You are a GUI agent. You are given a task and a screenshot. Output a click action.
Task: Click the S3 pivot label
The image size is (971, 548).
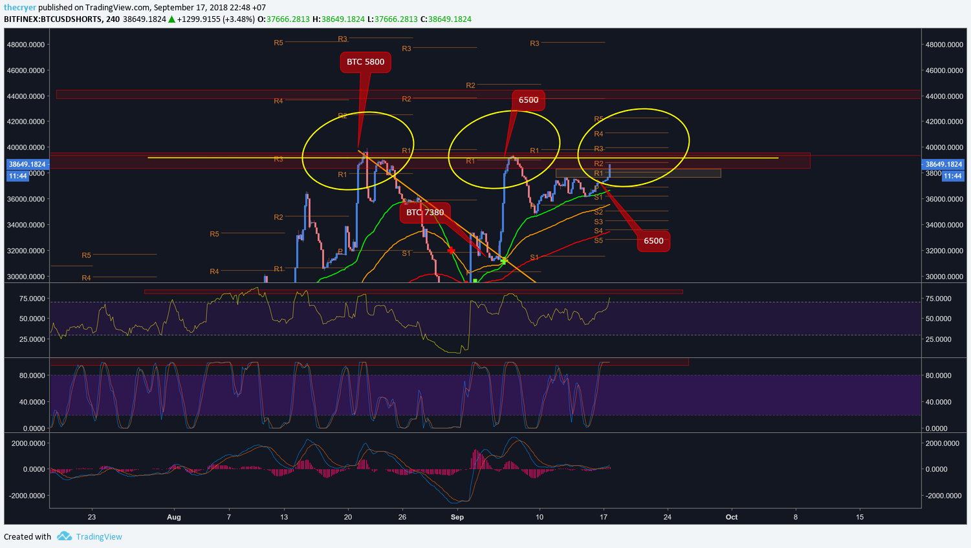tap(598, 222)
